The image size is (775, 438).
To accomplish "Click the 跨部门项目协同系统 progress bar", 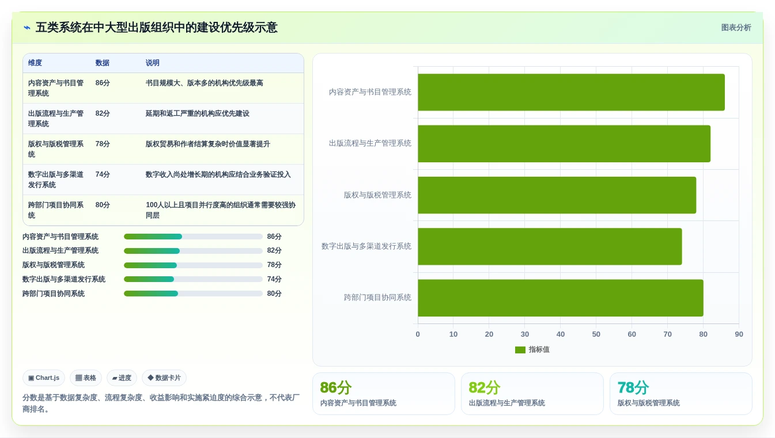I will 193,294.
